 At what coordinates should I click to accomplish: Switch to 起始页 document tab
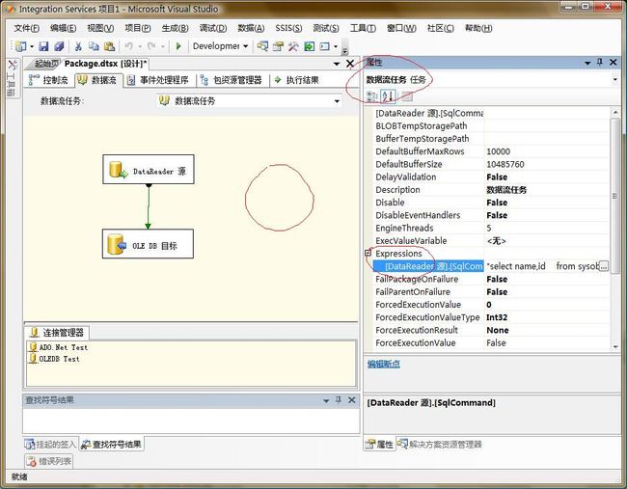[x=46, y=64]
